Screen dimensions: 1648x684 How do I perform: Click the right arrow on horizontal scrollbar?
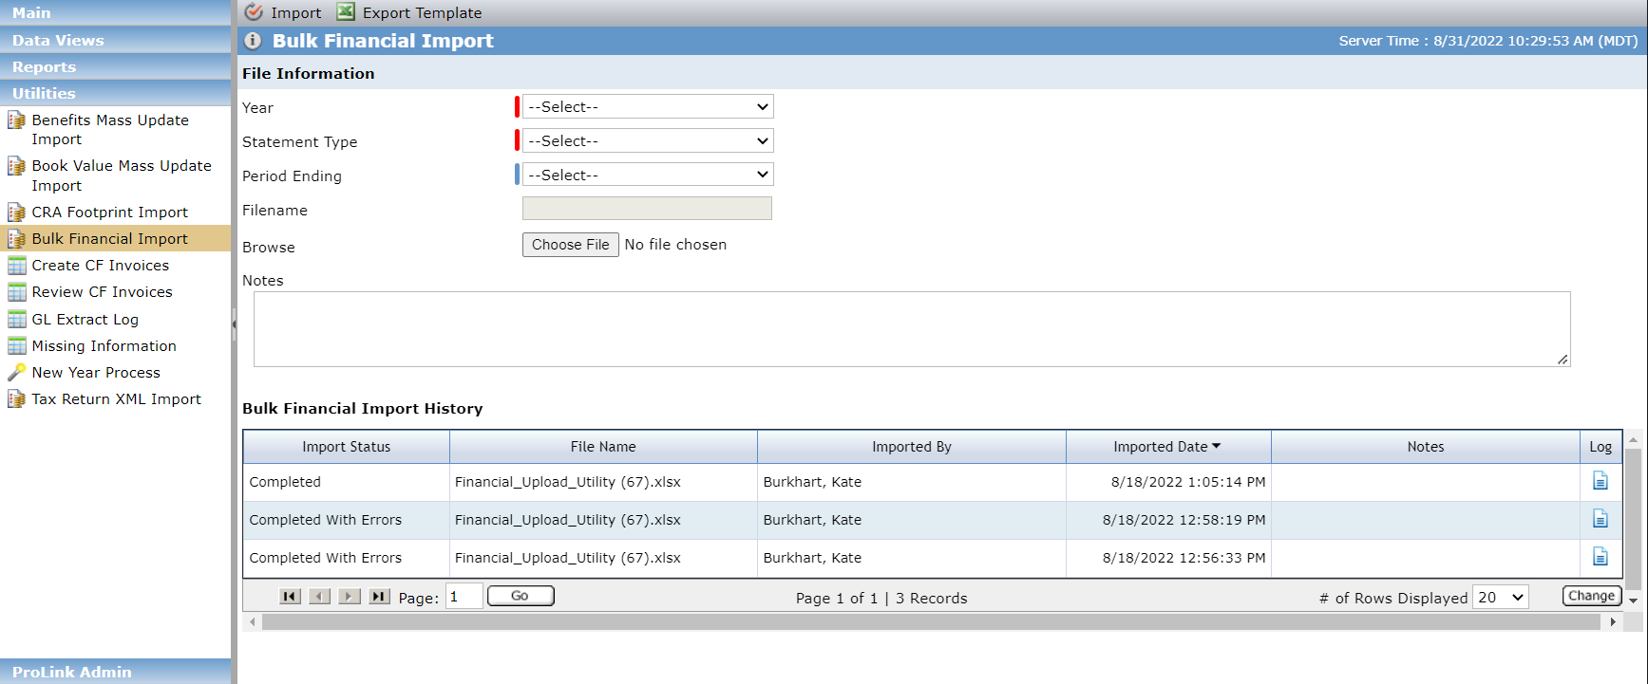(x=1613, y=622)
